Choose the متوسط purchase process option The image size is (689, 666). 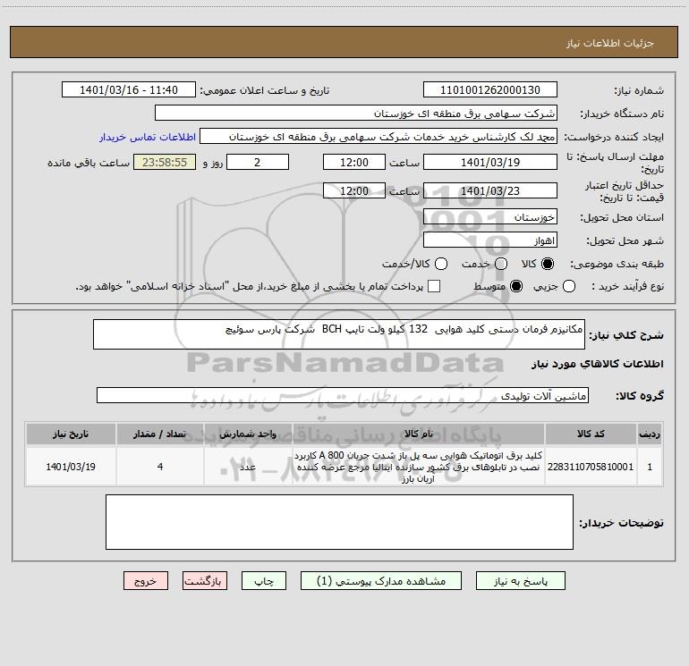point(516,286)
